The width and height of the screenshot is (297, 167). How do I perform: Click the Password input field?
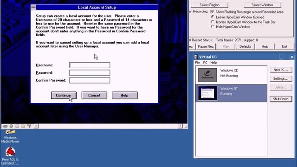point(90,73)
